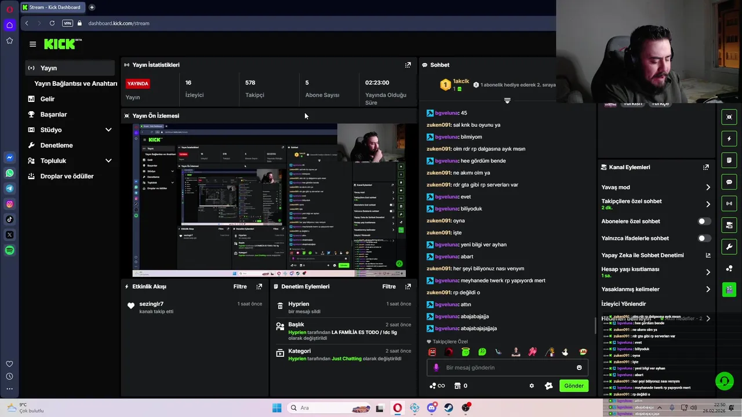Image resolution: width=742 pixels, height=417 pixels.
Task: Click the green headset support button
Action: tap(724, 381)
